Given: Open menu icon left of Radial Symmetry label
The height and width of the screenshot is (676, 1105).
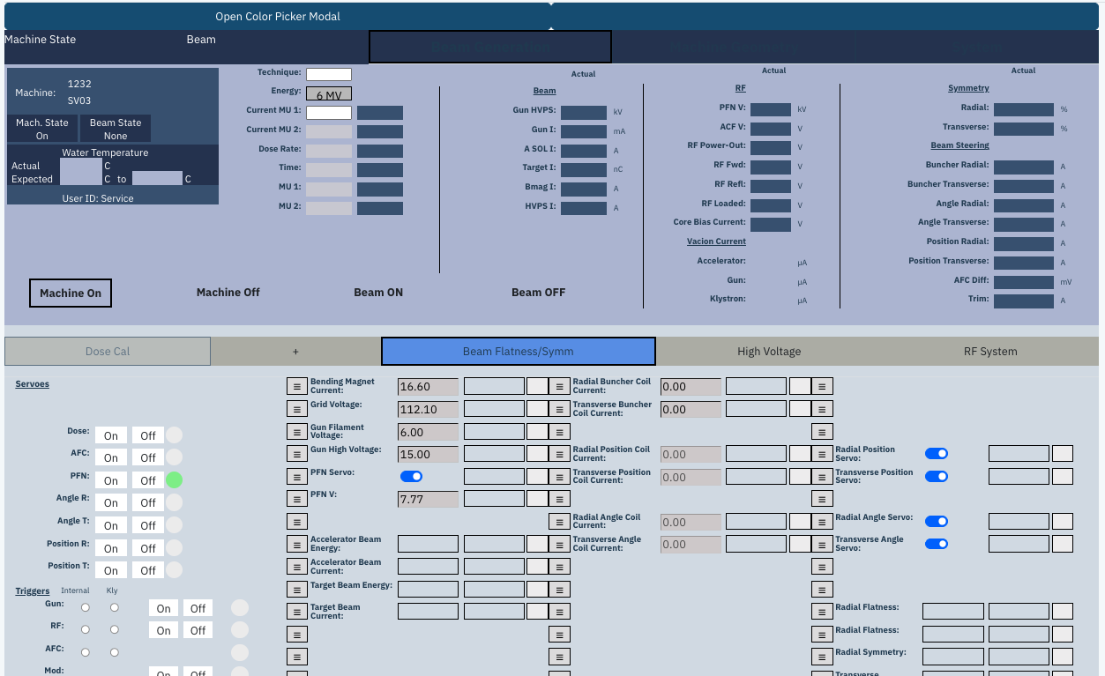Looking at the screenshot, I should pos(822,657).
